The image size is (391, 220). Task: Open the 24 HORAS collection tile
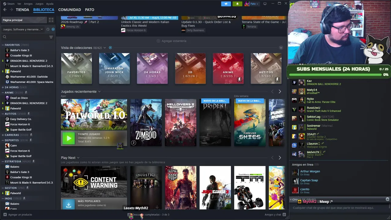[x=152, y=68]
